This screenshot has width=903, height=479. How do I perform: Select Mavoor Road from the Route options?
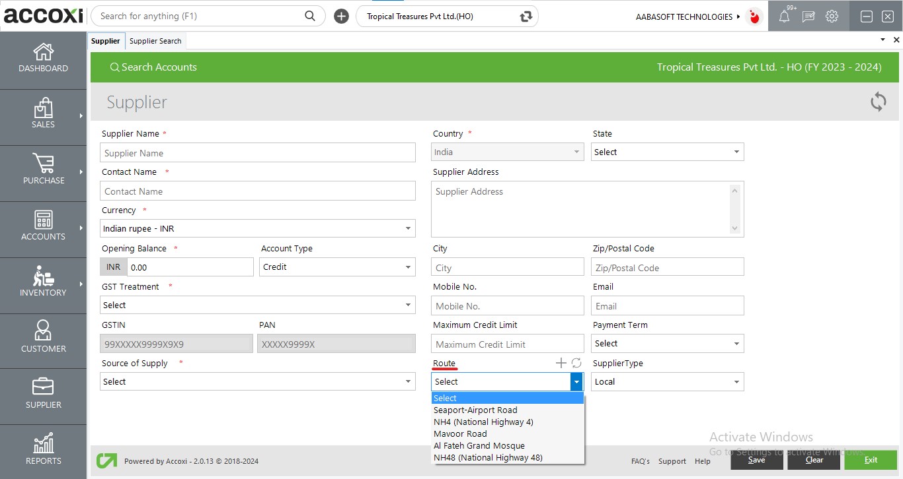[460, 433]
